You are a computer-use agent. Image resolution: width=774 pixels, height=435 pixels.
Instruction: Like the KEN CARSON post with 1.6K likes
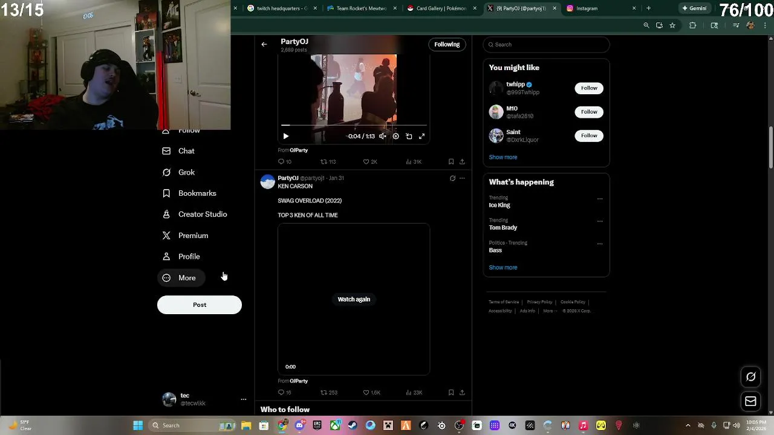371,393
